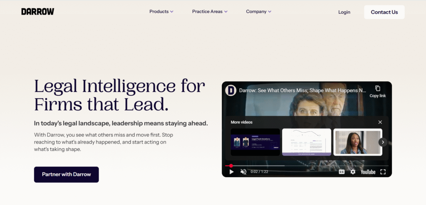Open the Login page
Screen dimensions: 426x205
tap(344, 12)
